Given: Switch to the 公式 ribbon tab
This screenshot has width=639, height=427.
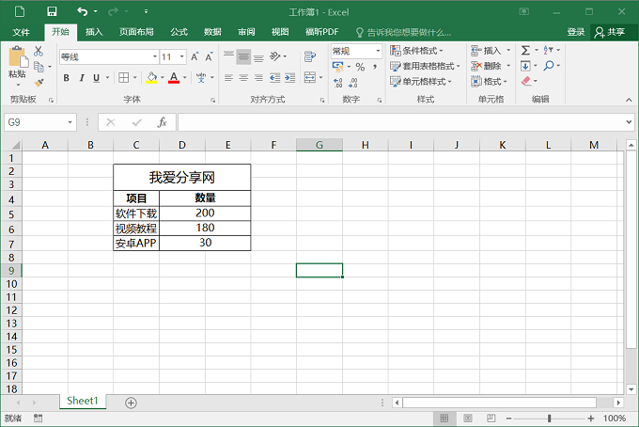Looking at the screenshot, I should point(179,31).
